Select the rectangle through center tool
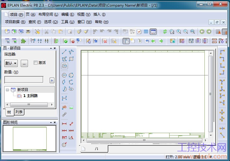Image resolution: width=230 pixels, height=161 pixels. click(64, 66)
